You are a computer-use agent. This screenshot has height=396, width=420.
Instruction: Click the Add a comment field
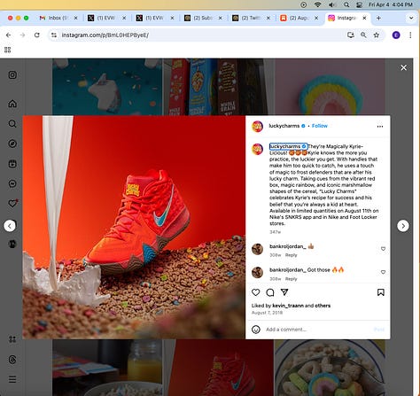317,330
